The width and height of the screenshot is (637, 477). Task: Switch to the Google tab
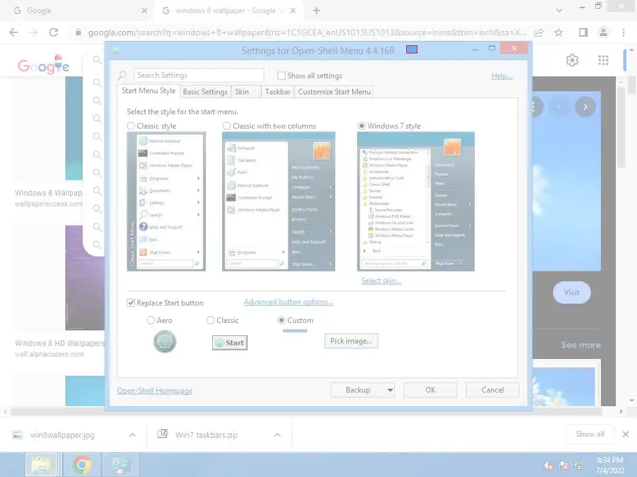[81, 11]
